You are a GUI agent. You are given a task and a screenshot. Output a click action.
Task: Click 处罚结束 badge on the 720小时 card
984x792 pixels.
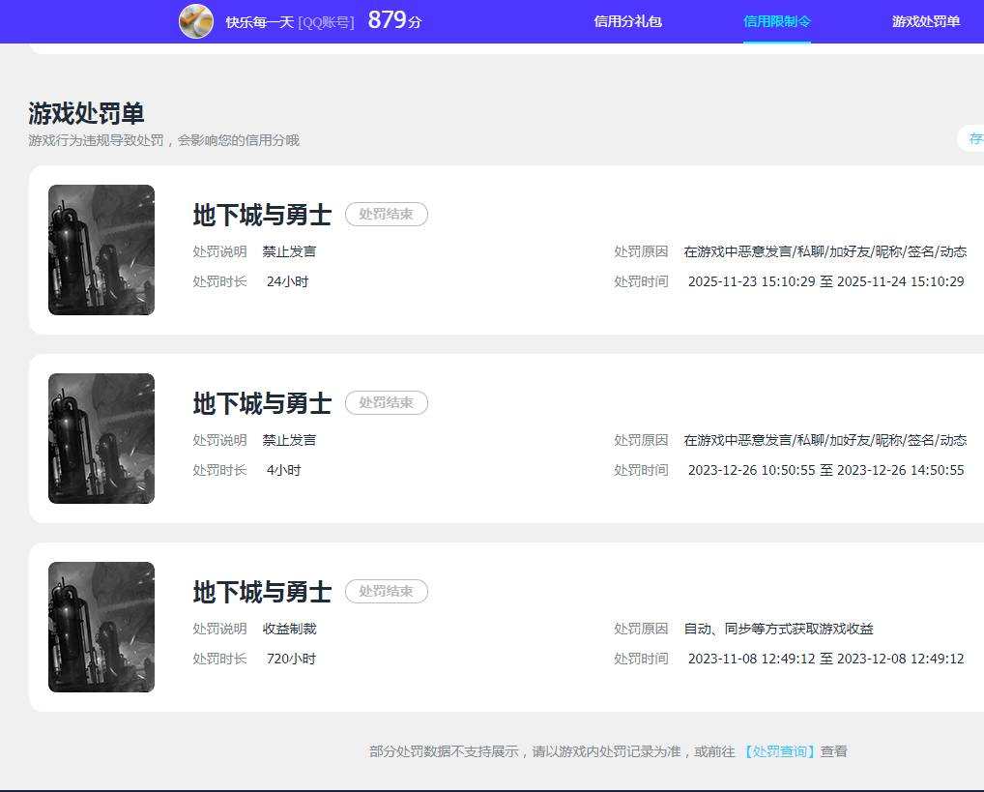pos(387,591)
